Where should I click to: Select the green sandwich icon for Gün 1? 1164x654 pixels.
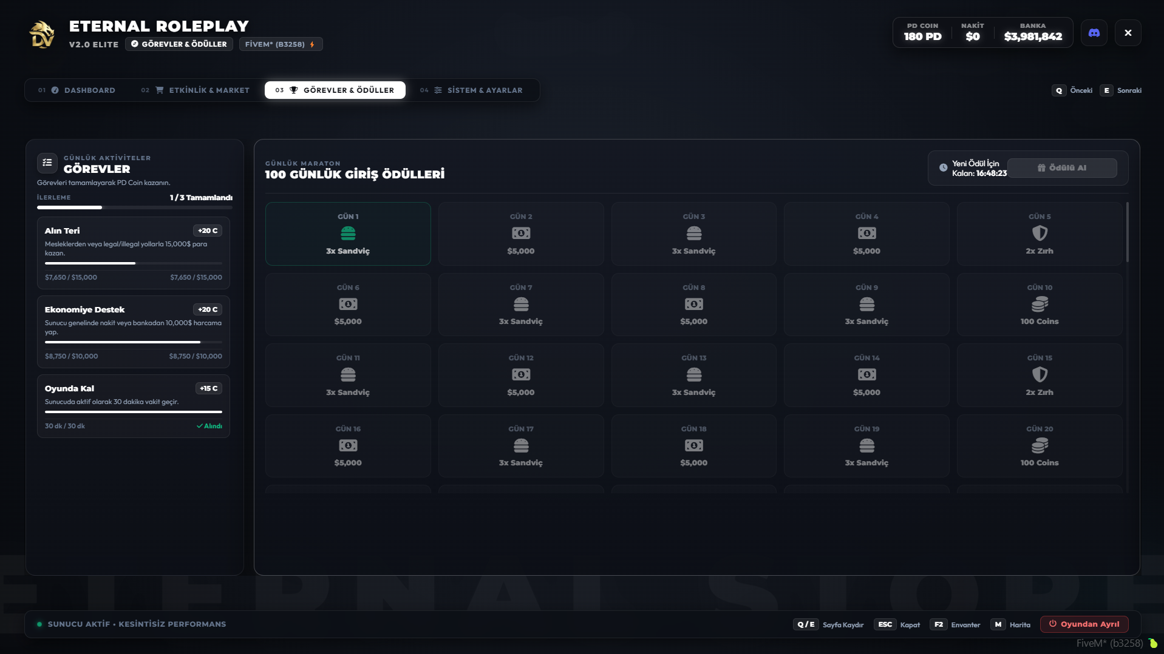click(x=348, y=233)
